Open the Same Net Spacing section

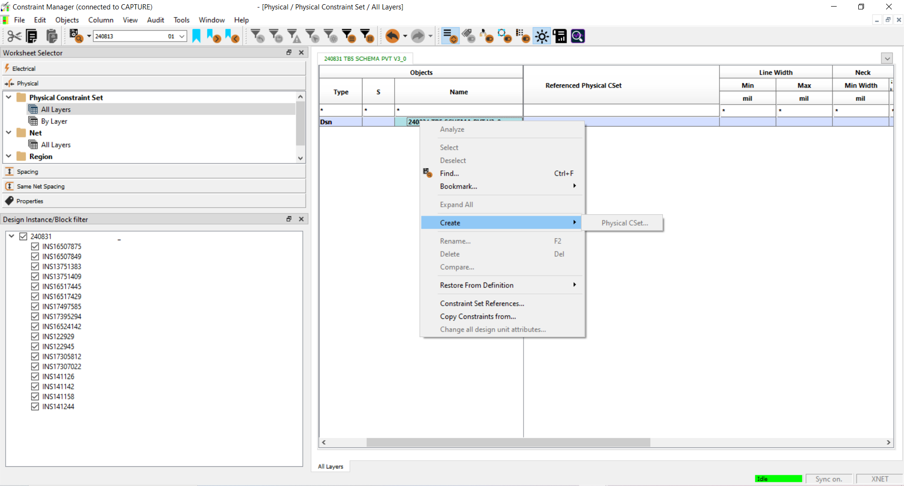click(154, 186)
